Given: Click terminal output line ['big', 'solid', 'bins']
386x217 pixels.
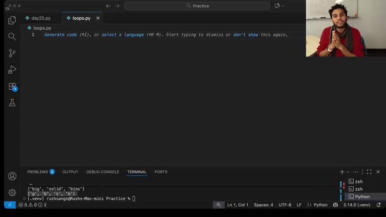Looking at the screenshot, I should pyautogui.click(x=56, y=189).
